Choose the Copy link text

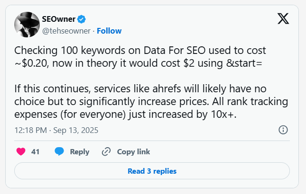pos(133,152)
